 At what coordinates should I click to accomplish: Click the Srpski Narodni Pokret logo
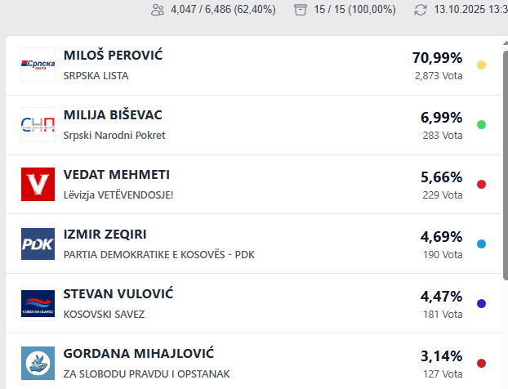38,124
